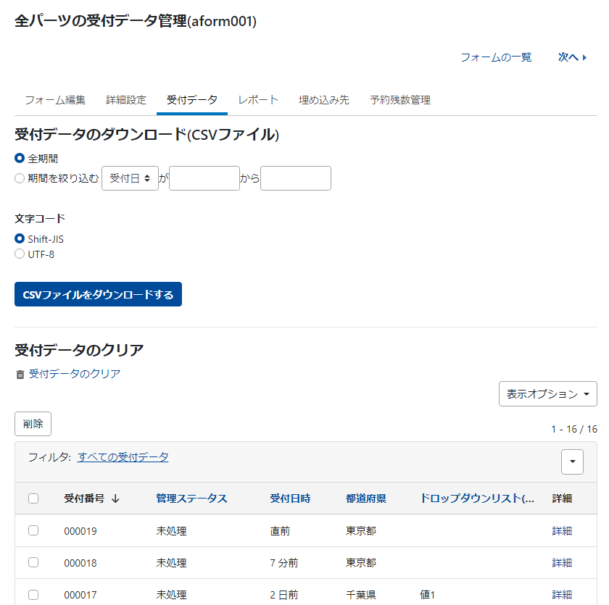Switch to the フォーム編集 tab
Screen dimensions: 609x605
55,100
